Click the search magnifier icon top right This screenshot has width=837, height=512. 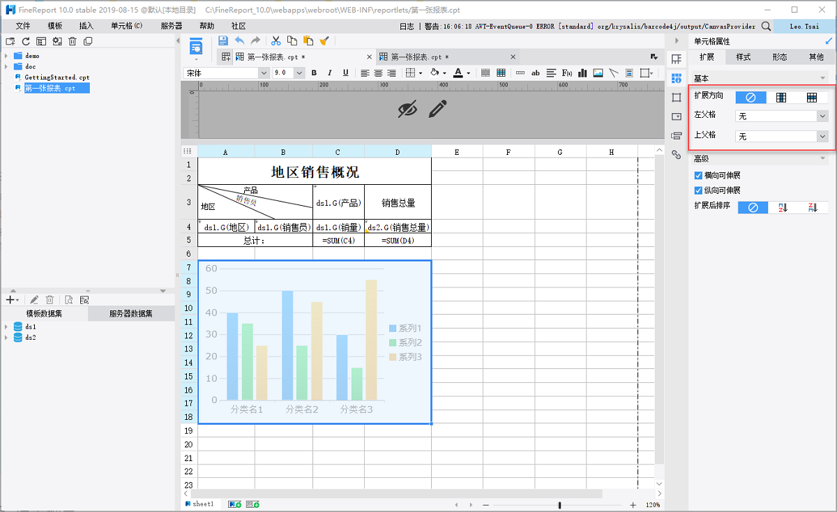click(766, 26)
